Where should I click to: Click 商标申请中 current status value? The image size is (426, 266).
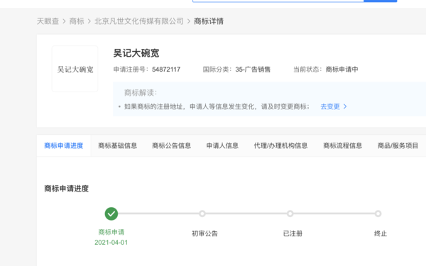tap(342, 70)
